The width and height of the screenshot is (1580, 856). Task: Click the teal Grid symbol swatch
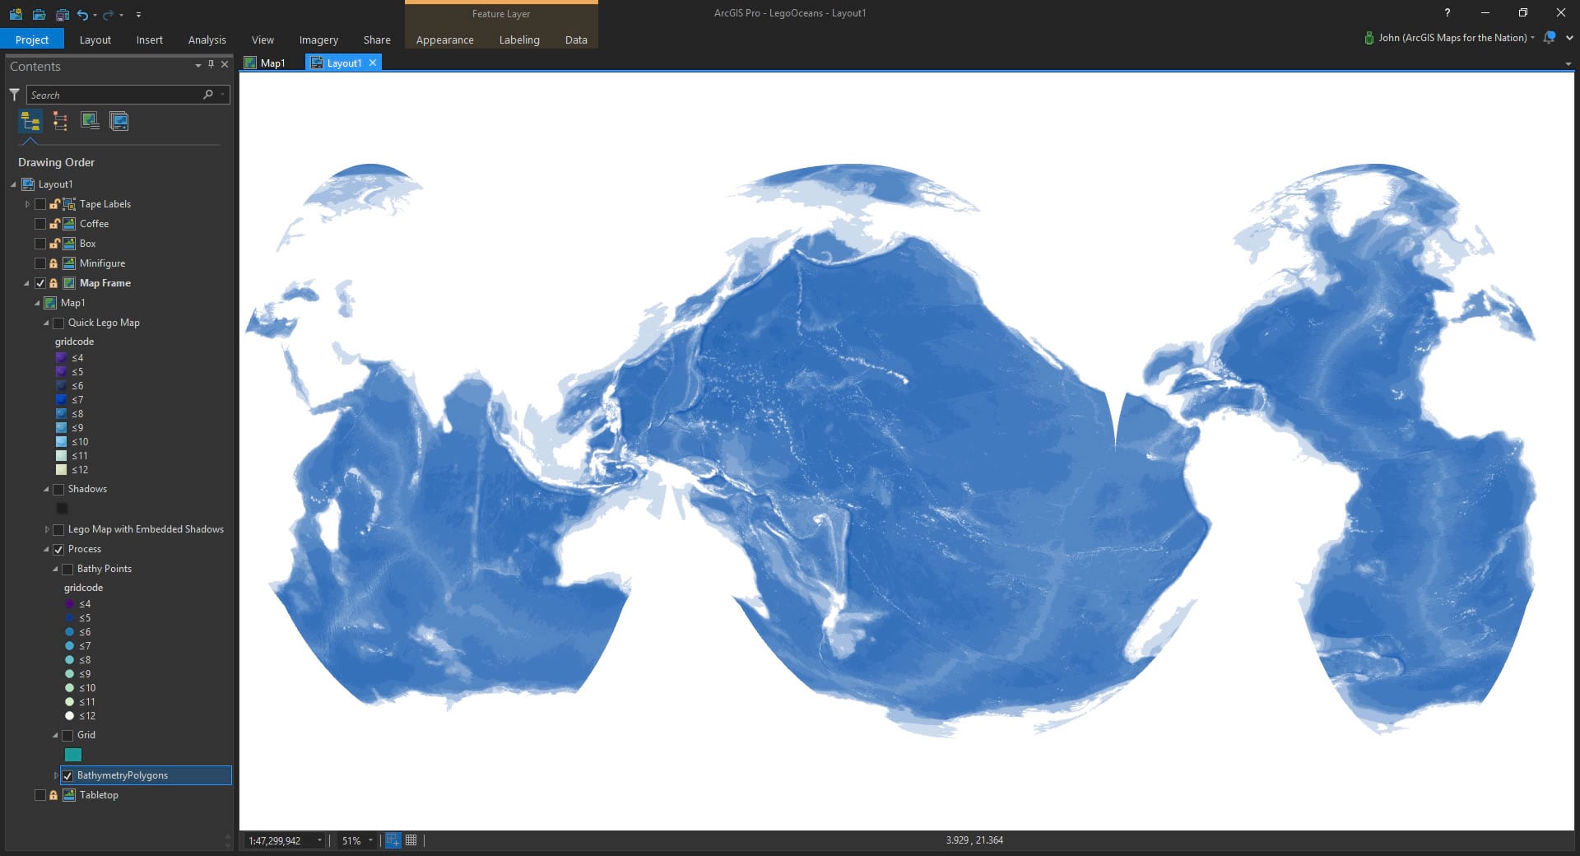[x=73, y=755]
